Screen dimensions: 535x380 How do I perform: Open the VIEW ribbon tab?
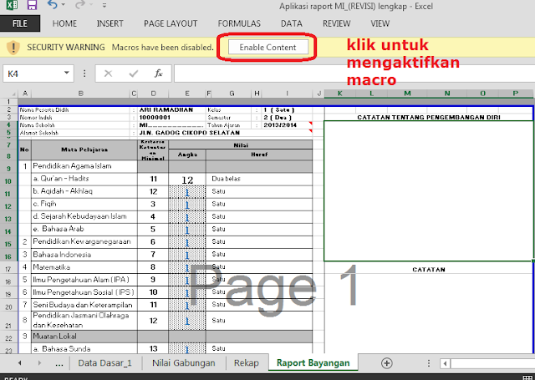380,23
